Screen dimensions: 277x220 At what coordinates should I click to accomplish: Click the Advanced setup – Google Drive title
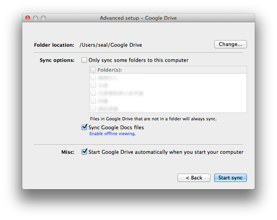point(138,18)
